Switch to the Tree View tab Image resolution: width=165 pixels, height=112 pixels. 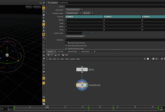pos(61,52)
